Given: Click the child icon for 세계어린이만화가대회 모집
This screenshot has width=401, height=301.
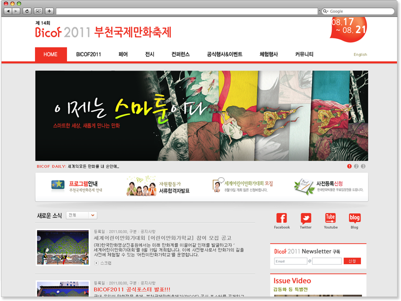Looking at the screenshot, I should (217, 185).
